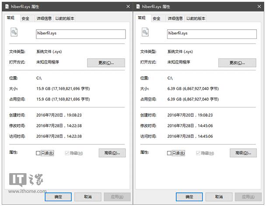Click modified time 2016年7月28日, 14:45:06 beside 修改时间

(x=190, y=126)
